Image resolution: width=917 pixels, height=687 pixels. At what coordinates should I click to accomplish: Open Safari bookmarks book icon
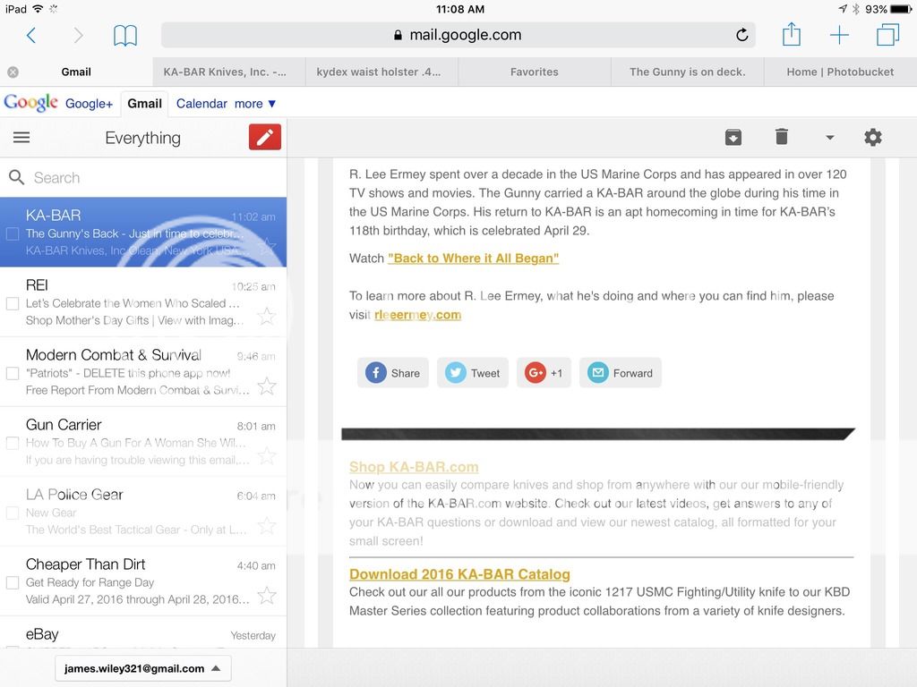(125, 35)
